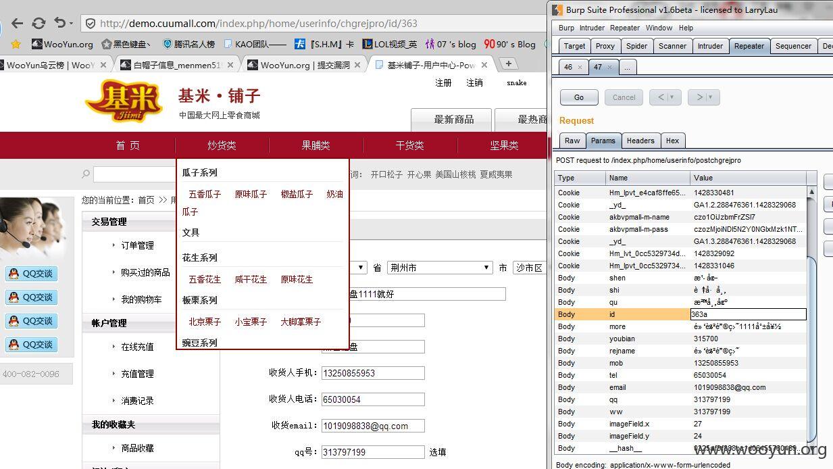Switch to Burp's Sequencer tab
Viewport: 833px width, 469px height.
click(x=793, y=46)
